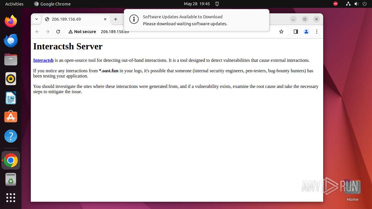The height and width of the screenshot is (209, 372).
Task: Go back to previous page
Action: 37,32
